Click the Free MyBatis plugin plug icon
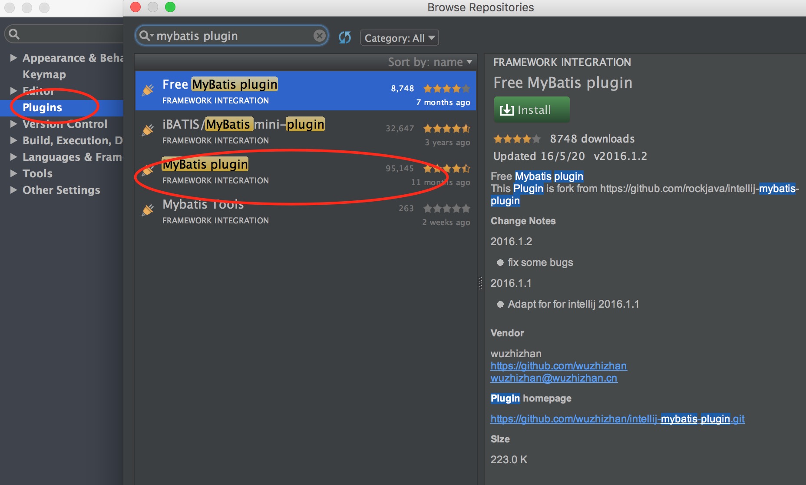The height and width of the screenshot is (485, 806). [x=148, y=90]
